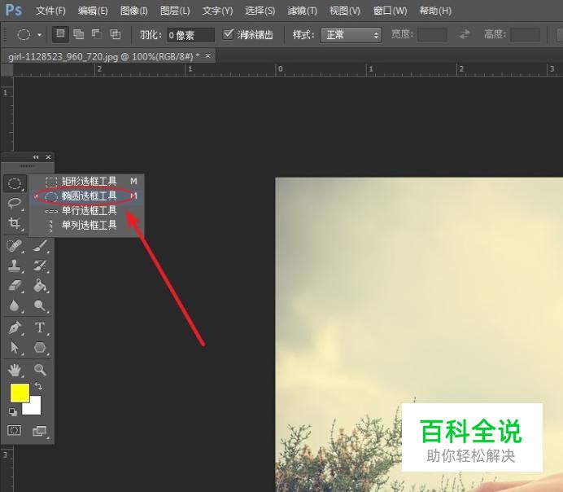Open the 帮助(H) menu
563x492 pixels.
click(x=435, y=11)
